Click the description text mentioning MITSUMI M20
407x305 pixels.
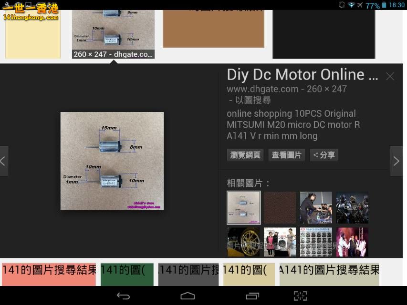click(293, 125)
